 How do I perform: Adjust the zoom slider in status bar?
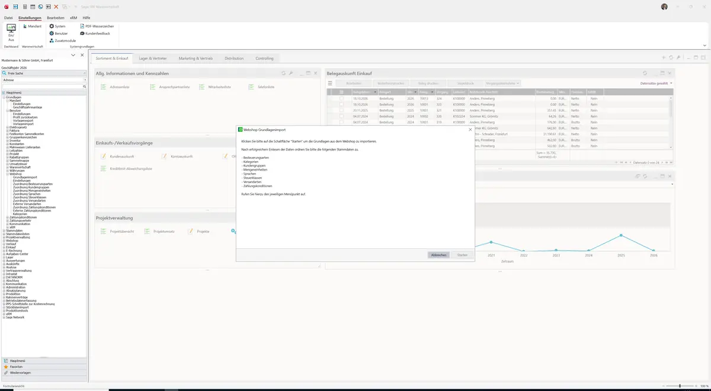tap(680, 386)
